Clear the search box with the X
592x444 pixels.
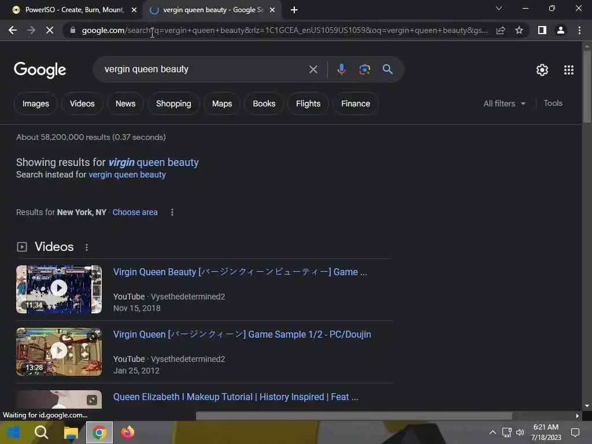coord(313,69)
